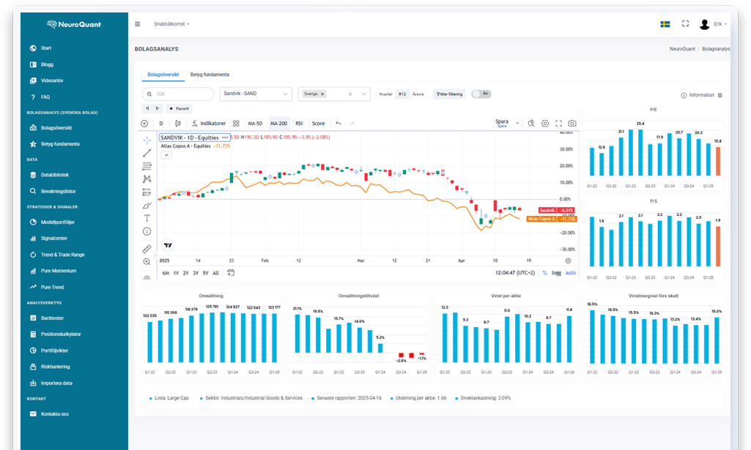Open the emoji icons tool
This screenshot has height=450, width=751.
[x=147, y=231]
